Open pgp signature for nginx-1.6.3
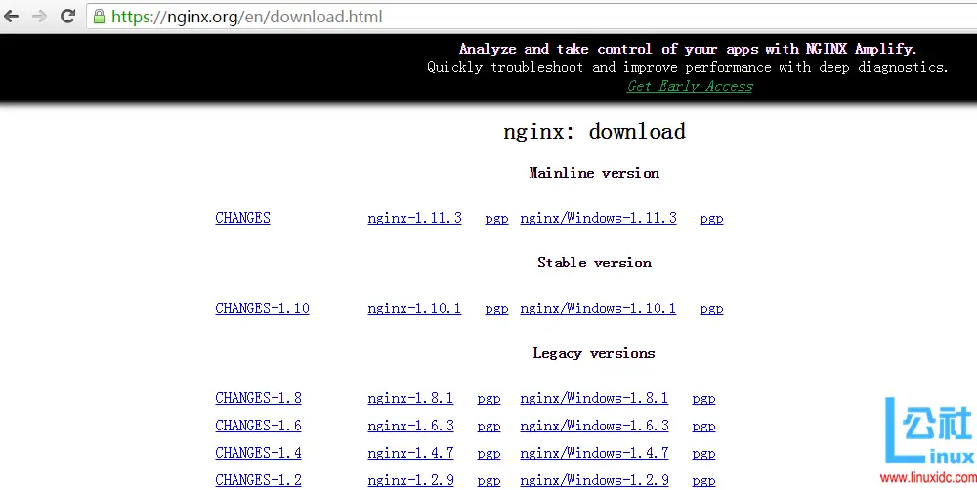Viewport: 977px width, 490px height. (488, 427)
